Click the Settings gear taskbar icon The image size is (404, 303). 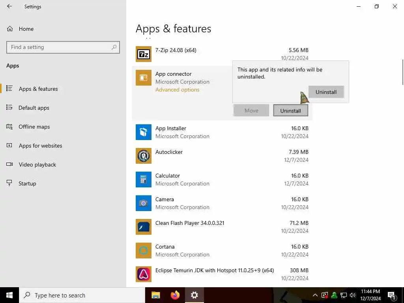(x=195, y=295)
